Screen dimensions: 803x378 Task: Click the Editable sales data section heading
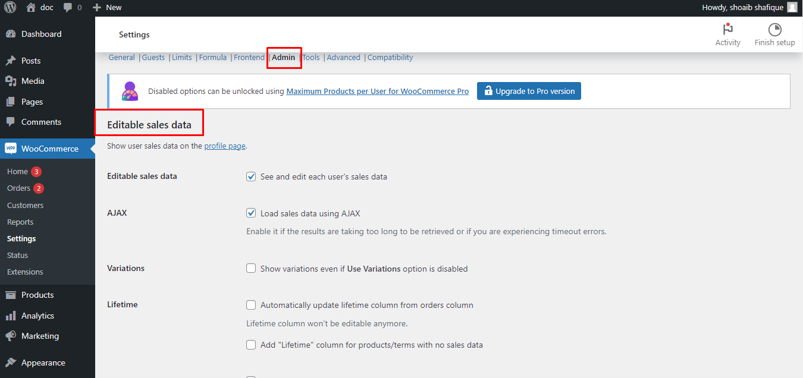pos(149,125)
